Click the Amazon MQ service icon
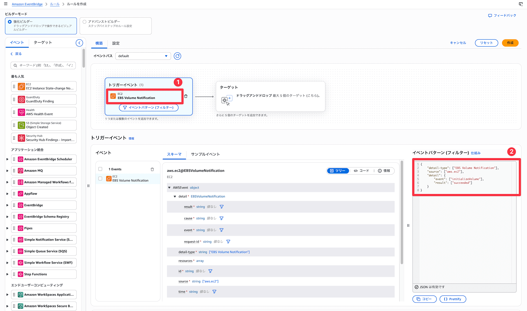Viewport: 527px width, 311px height. click(x=21, y=171)
